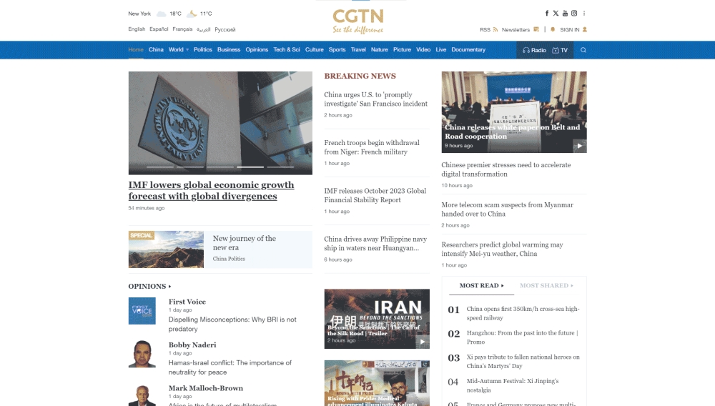Viewport: 715px width, 406px height.
Task: Switch language to Español
Action: pyautogui.click(x=159, y=29)
